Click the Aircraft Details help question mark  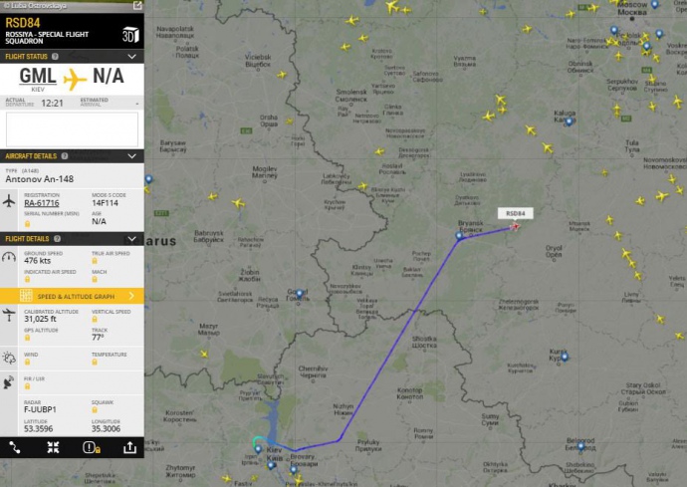65,156
